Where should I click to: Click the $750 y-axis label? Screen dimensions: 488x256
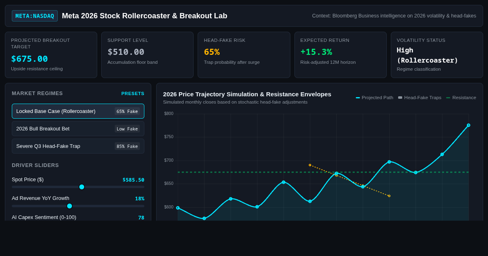[x=169, y=137]
